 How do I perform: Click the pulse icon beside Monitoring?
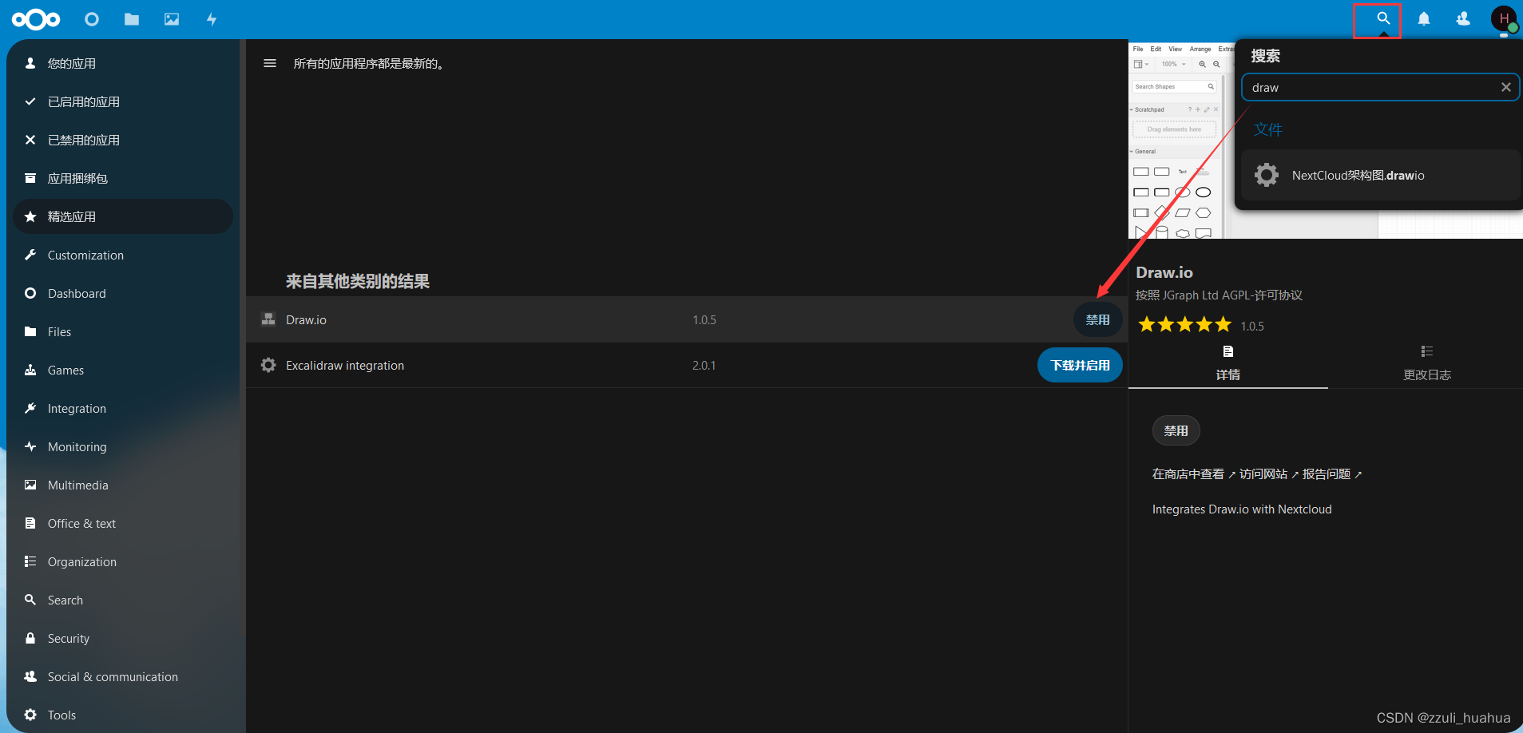click(30, 446)
